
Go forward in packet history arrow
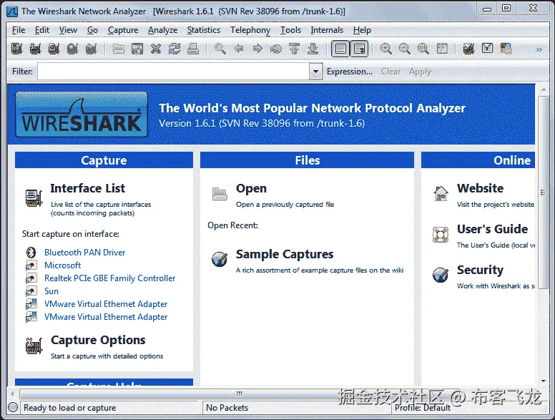coord(257,49)
